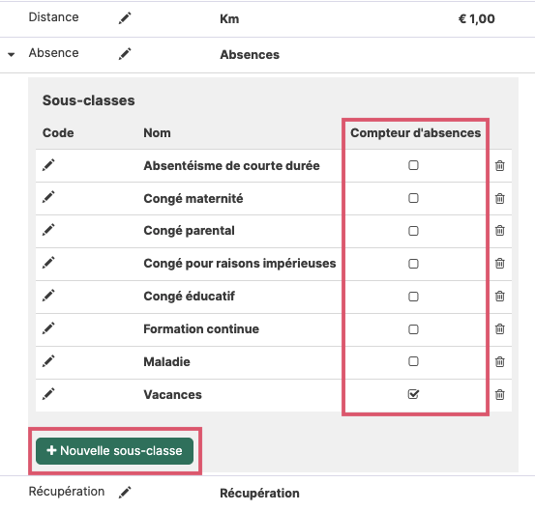Edit the Absence class with pencil icon
The width and height of the screenshot is (535, 511).
pos(125,54)
